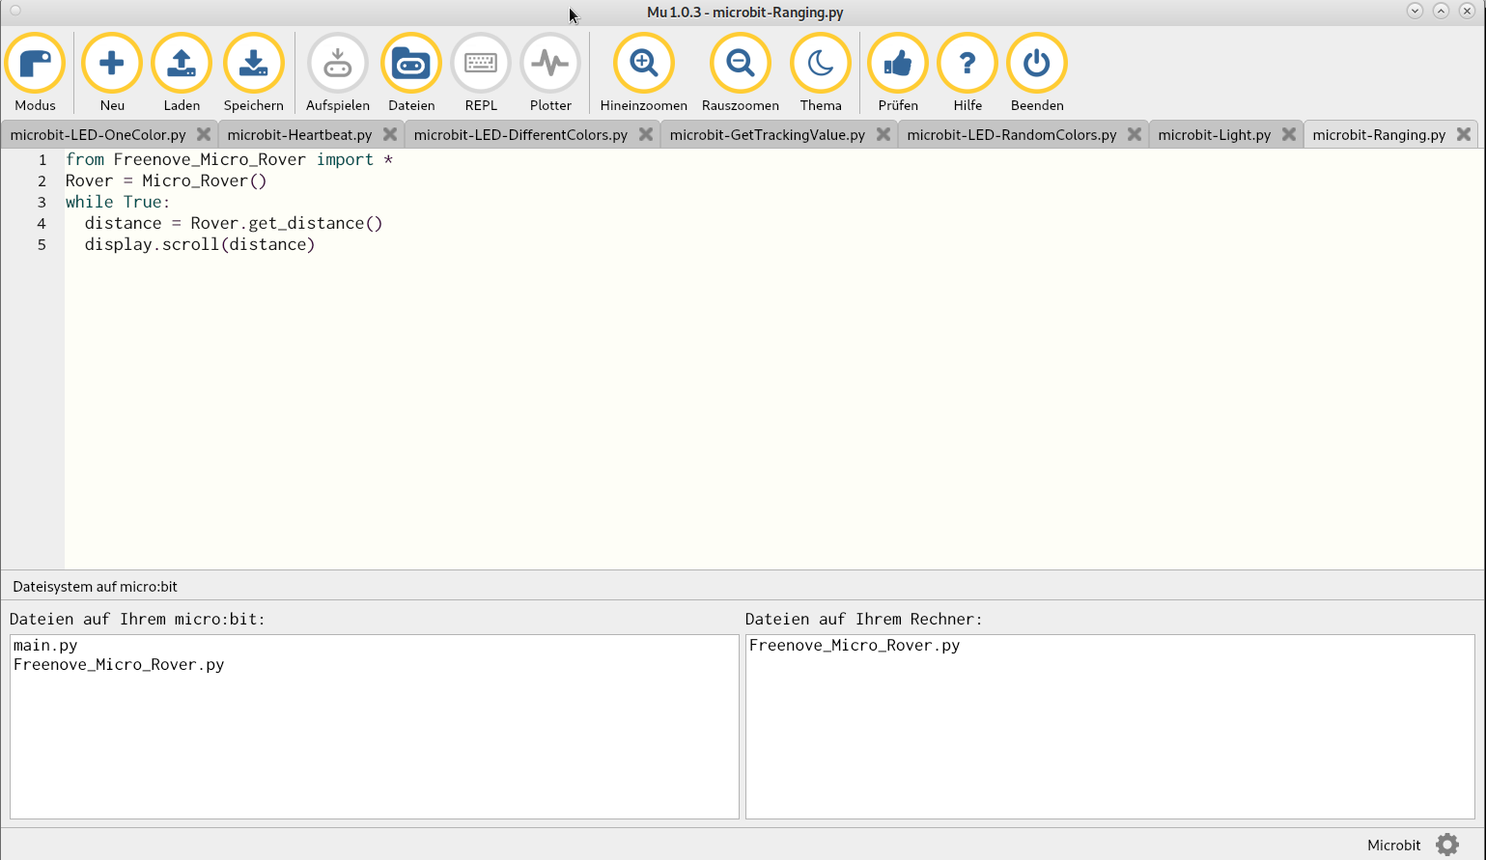Viewport: 1486px width, 860px height.
Task: Save the file with Speichern
Action: pyautogui.click(x=253, y=64)
